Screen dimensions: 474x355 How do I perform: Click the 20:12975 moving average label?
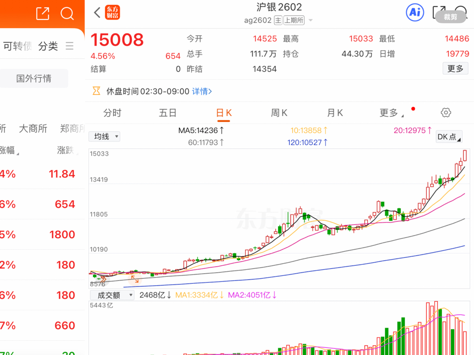point(412,130)
